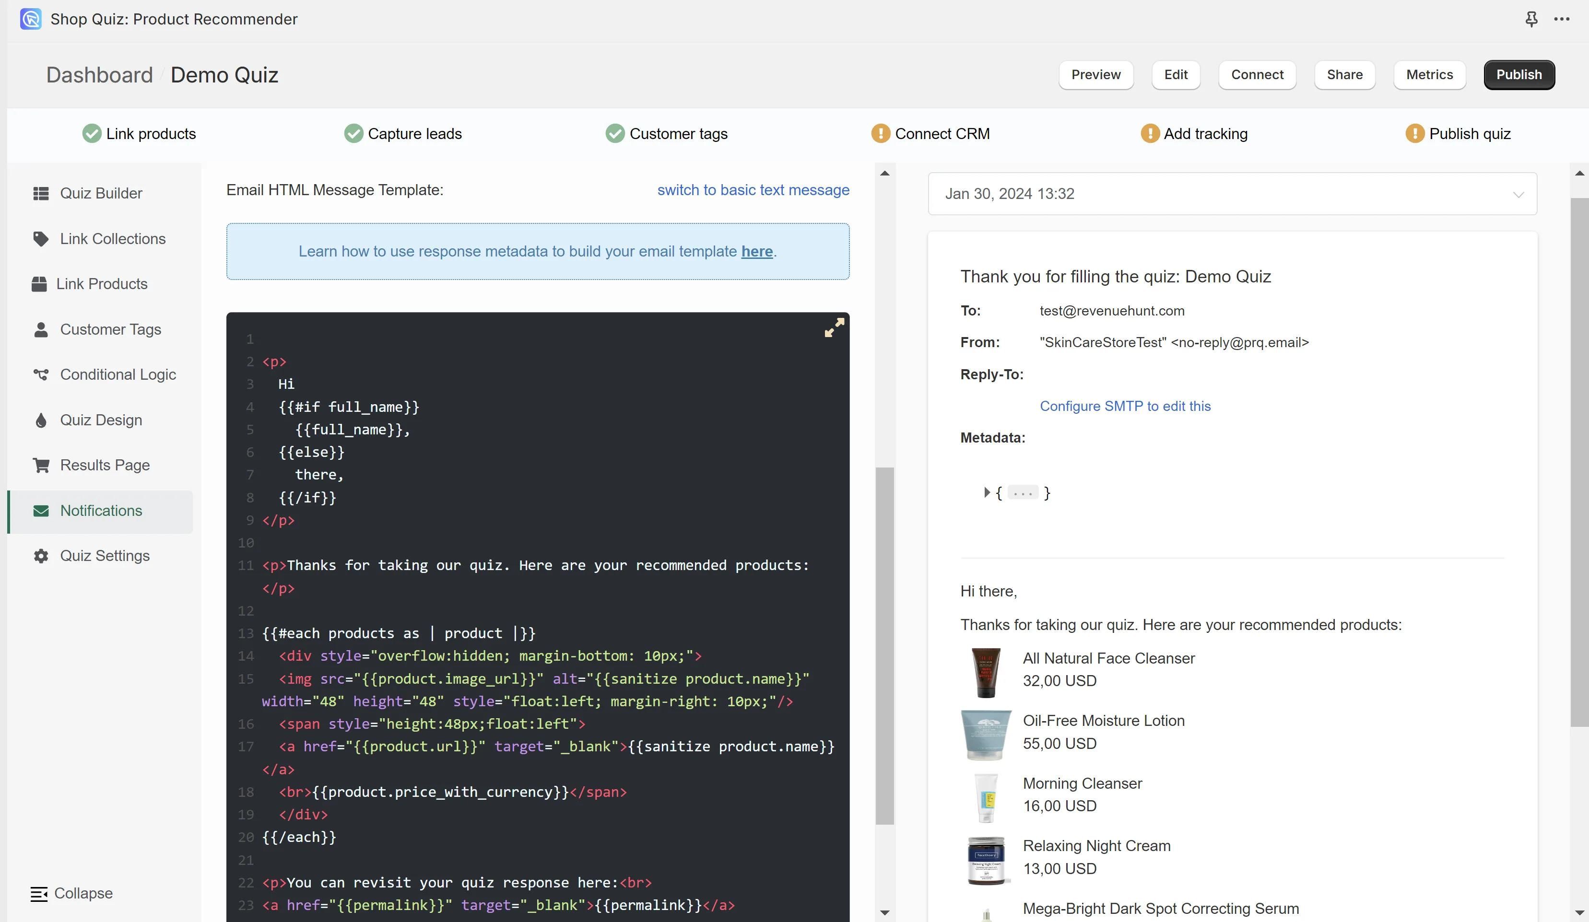Click code line 13 each products
Screen dimensions: 1589x922
(x=399, y=633)
